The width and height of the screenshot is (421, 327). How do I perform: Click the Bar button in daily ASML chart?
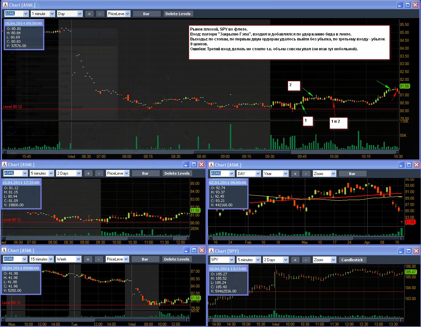pos(352,174)
